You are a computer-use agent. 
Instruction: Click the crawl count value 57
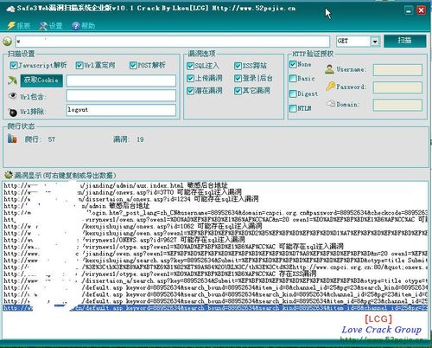click(x=52, y=139)
